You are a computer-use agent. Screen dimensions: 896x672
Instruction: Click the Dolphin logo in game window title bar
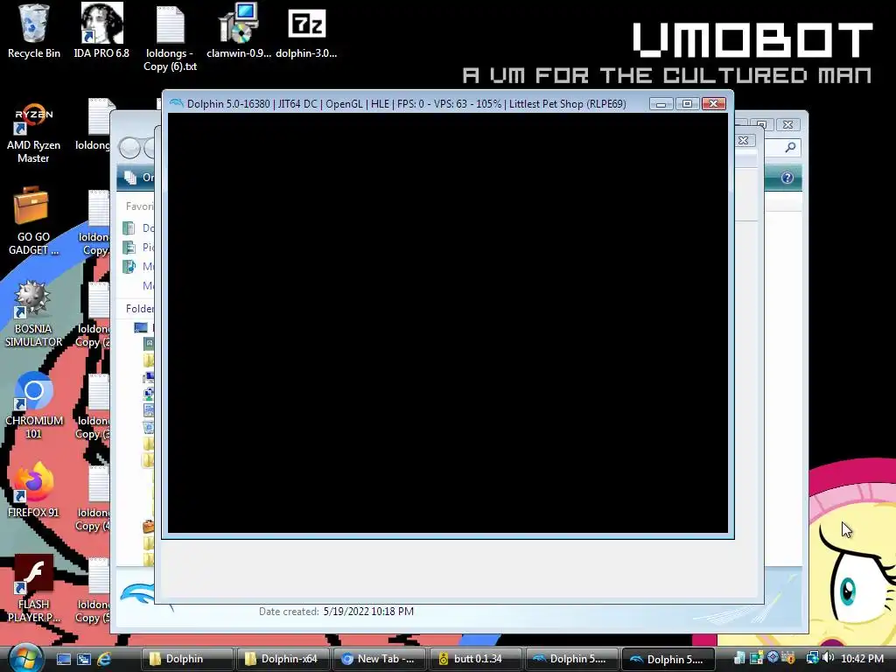tap(177, 103)
